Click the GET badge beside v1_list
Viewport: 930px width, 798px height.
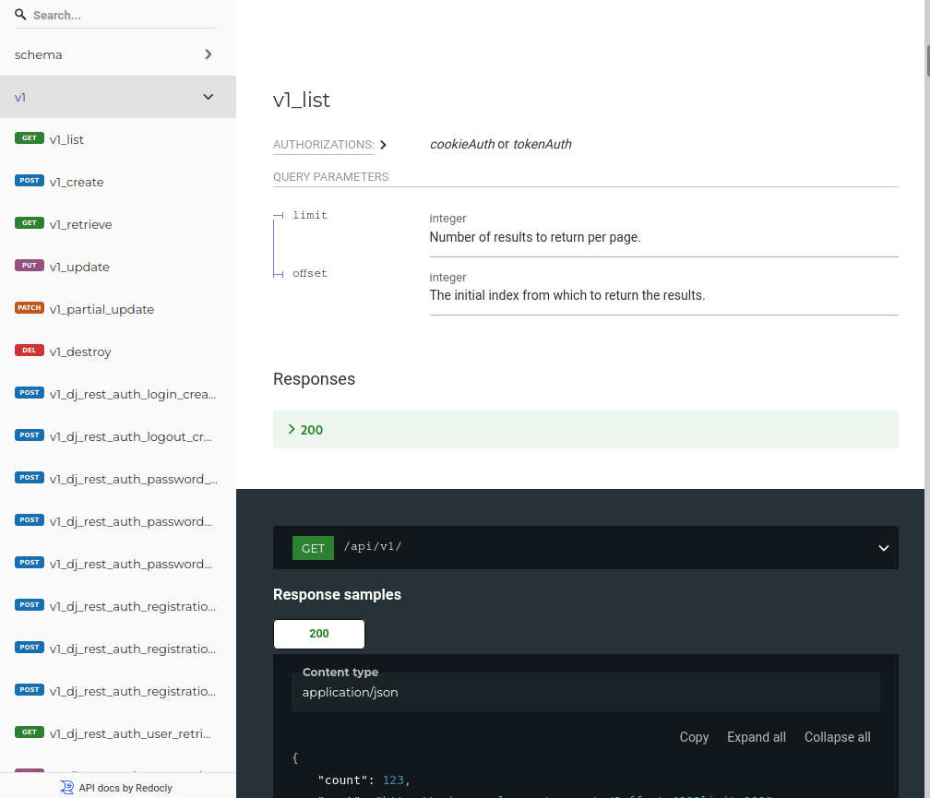[30, 138]
